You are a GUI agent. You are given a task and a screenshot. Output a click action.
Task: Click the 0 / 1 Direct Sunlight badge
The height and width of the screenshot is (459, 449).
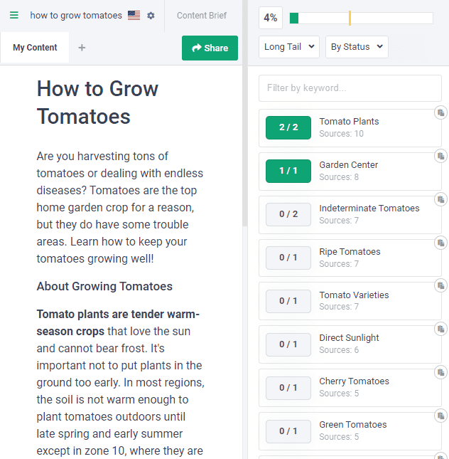[x=288, y=344]
